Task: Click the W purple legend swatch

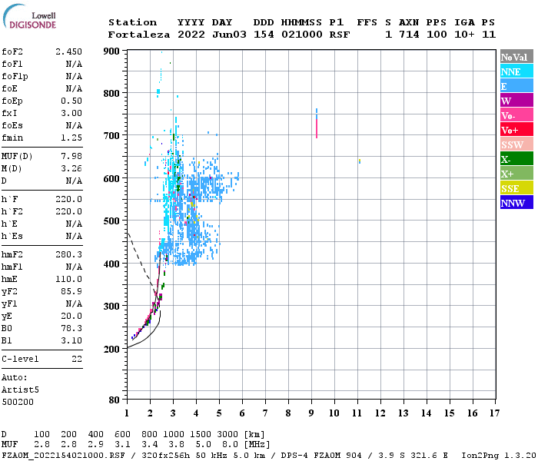Action: click(x=516, y=101)
